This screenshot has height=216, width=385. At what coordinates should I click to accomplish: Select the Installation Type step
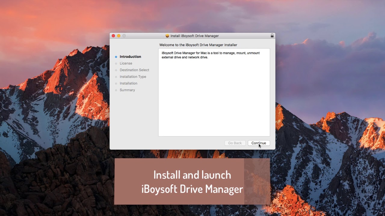click(x=133, y=77)
